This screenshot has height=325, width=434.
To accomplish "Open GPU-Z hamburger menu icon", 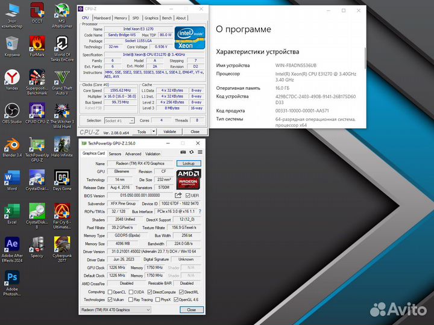I will click(x=200, y=152).
